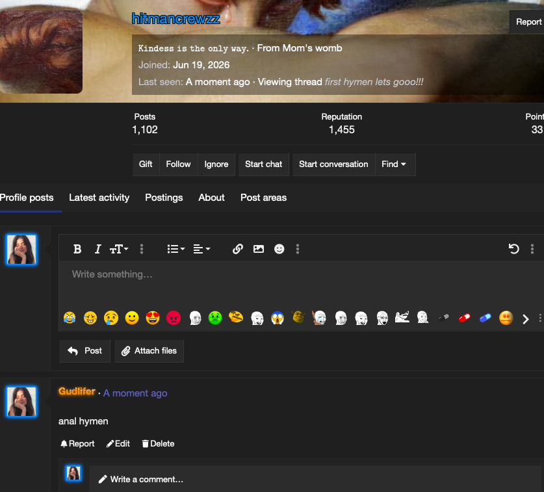Undo the last edit in the editor
The width and height of the screenshot is (544, 492).
(514, 249)
